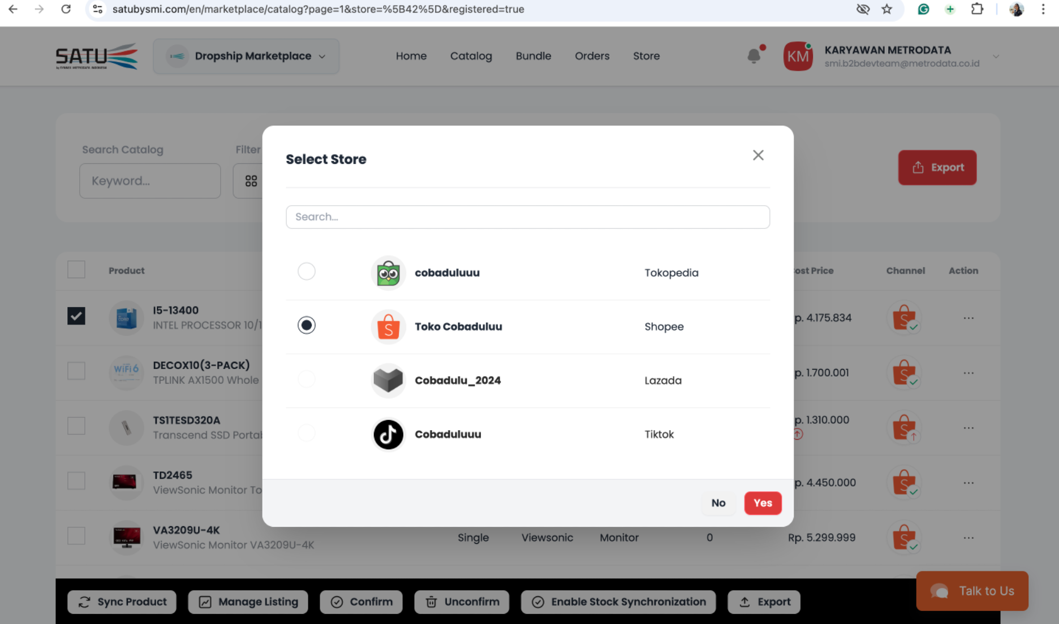The width and height of the screenshot is (1059, 624).
Task: Bookmark this page with the star icon
Action: click(886, 9)
